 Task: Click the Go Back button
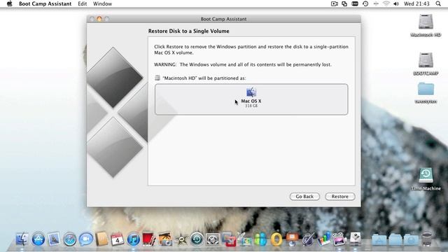304,197
